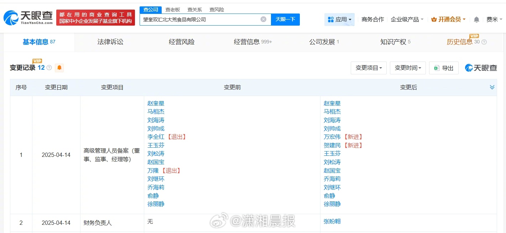Open 万宏伟 marked 新进
The height and width of the screenshot is (233, 506).
tap(332, 137)
